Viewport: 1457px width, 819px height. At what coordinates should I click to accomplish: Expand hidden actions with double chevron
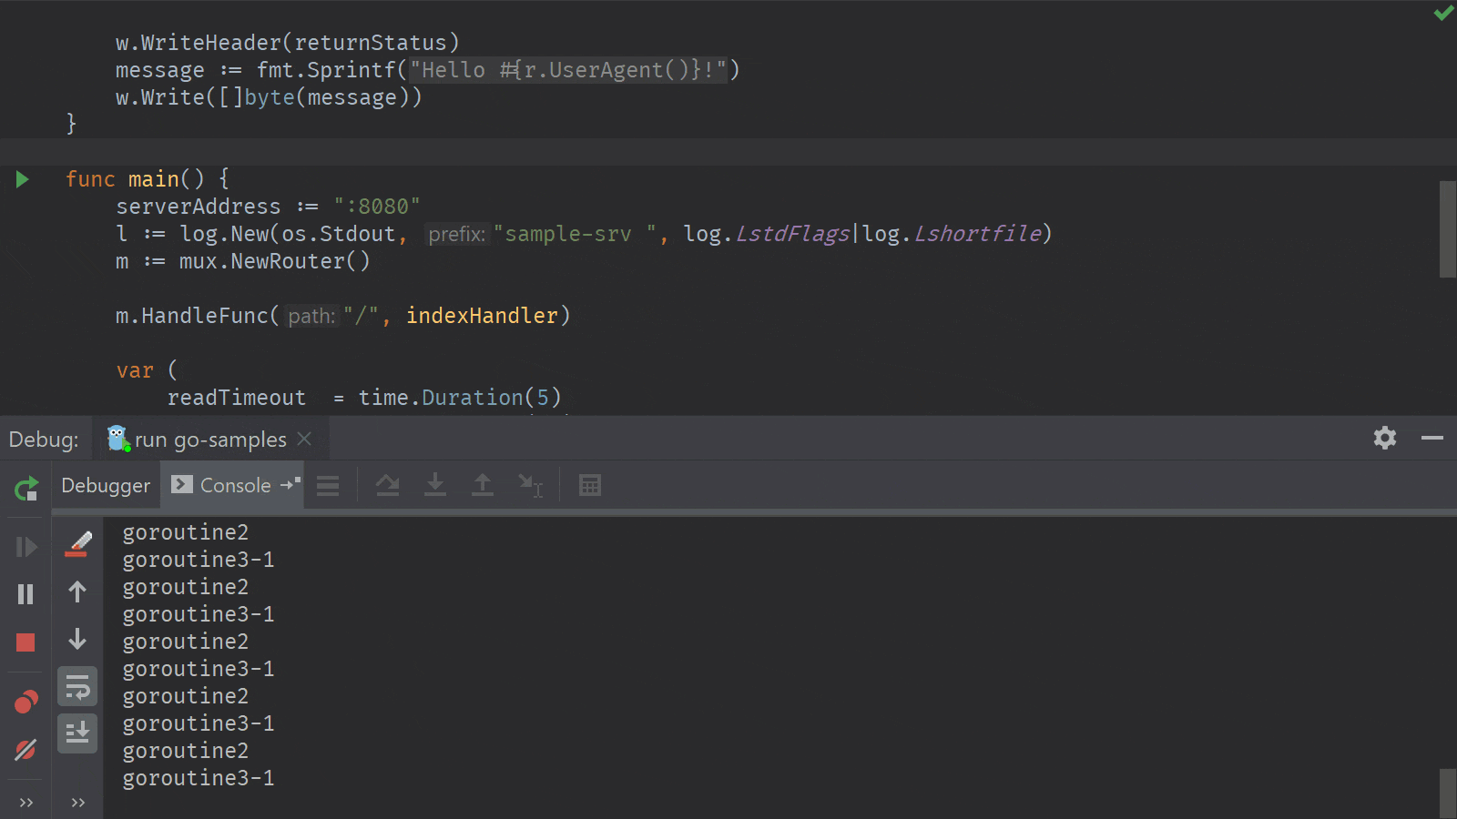point(25,802)
